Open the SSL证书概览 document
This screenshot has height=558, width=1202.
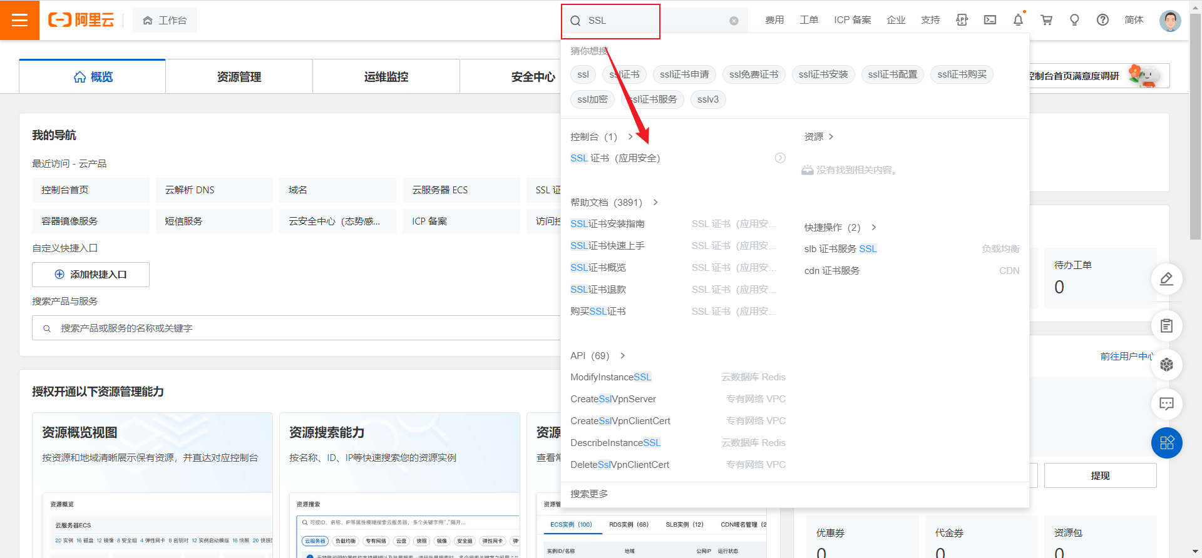coord(598,268)
